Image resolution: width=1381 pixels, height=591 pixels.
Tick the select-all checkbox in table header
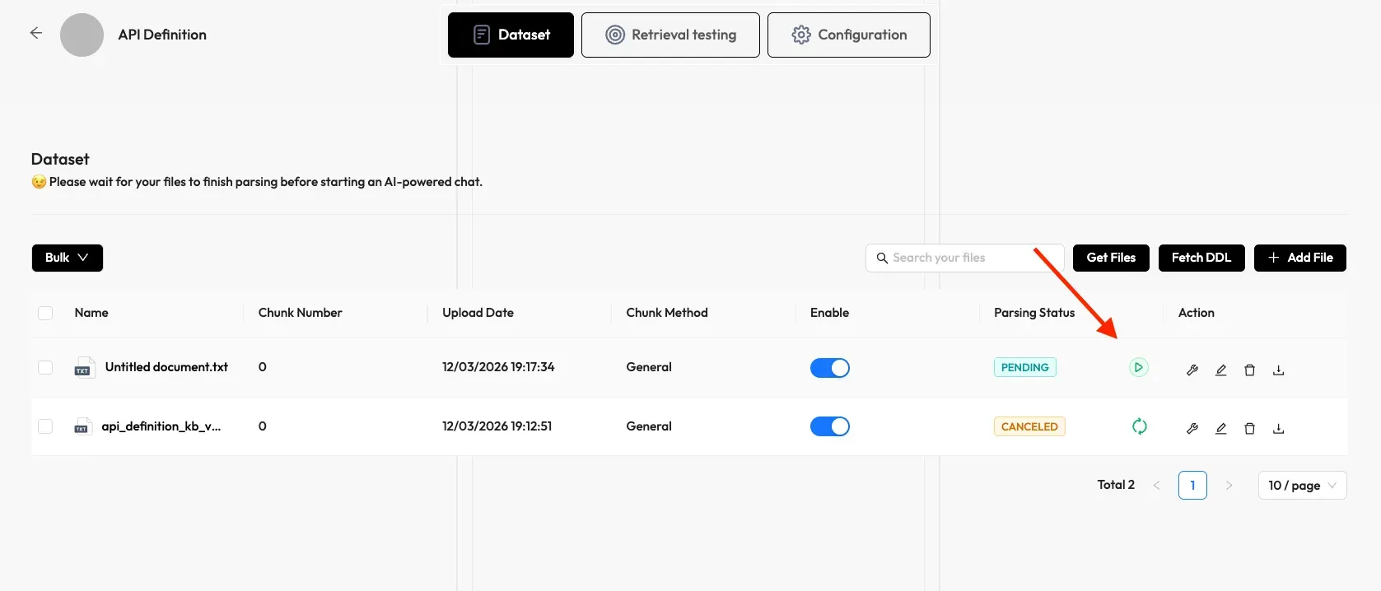(45, 313)
